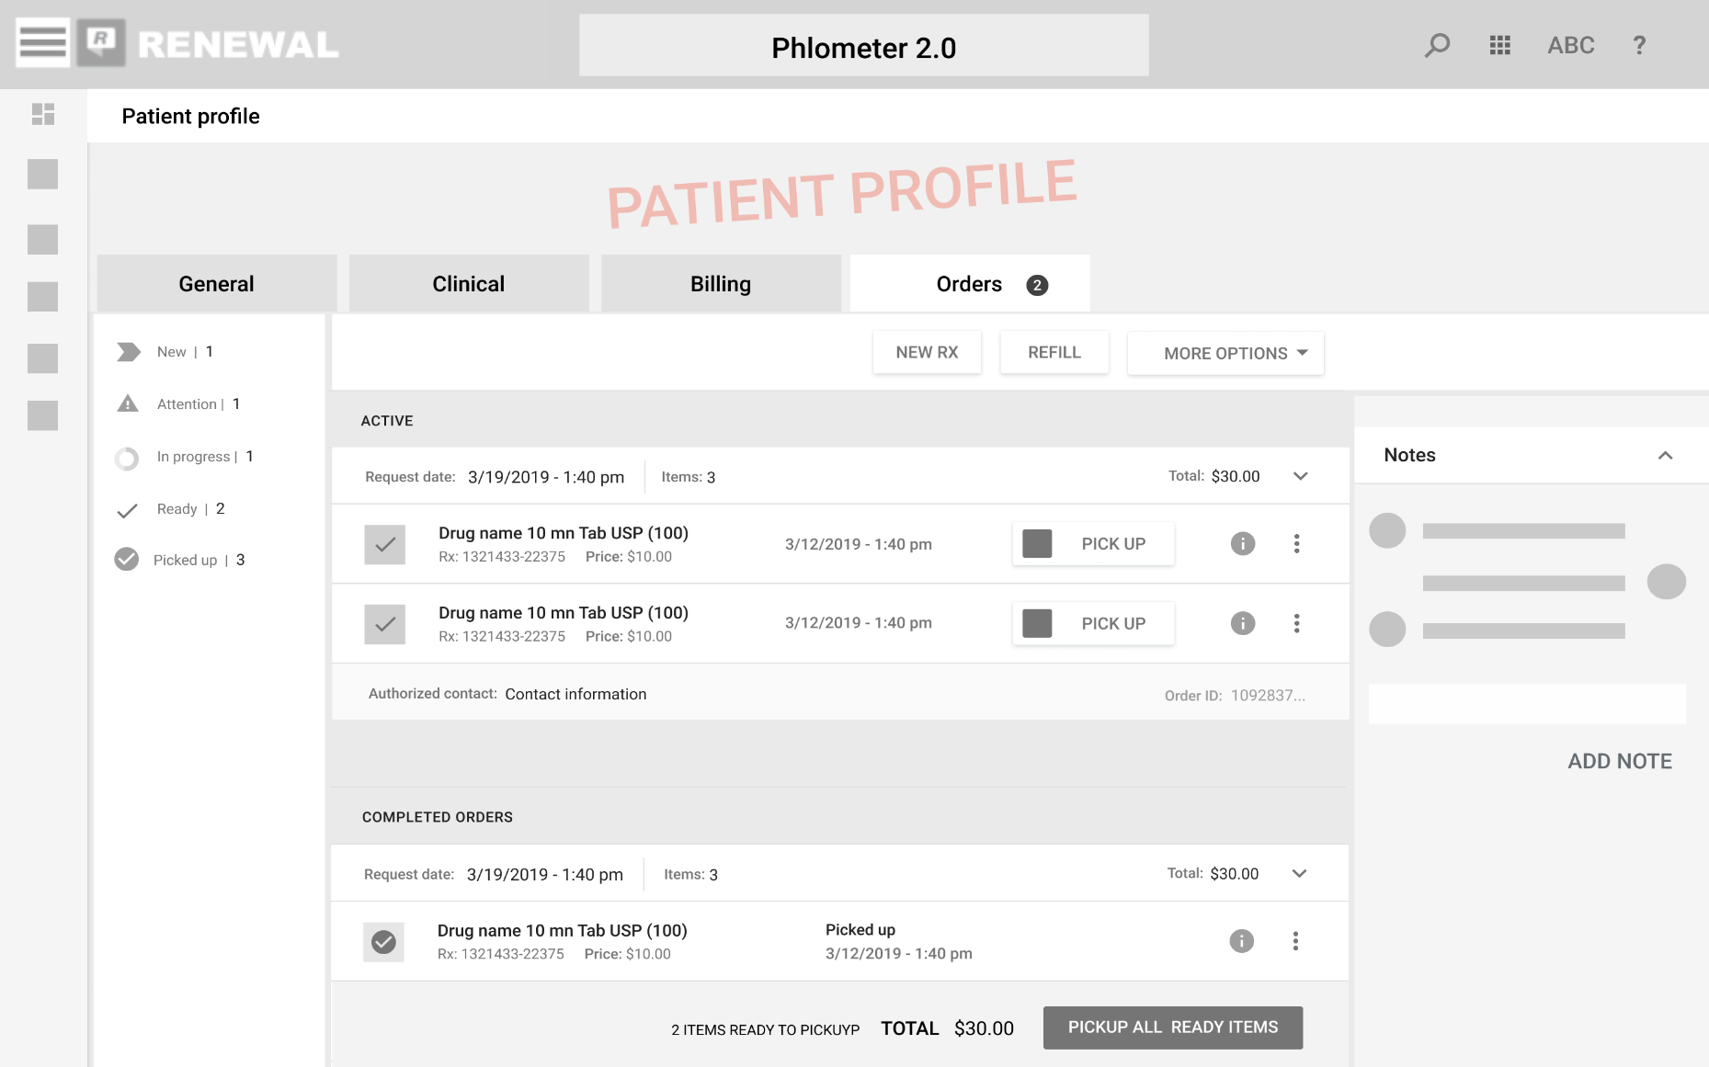The height and width of the screenshot is (1067, 1709).
Task: Click the New Rx button
Action: 927,353
